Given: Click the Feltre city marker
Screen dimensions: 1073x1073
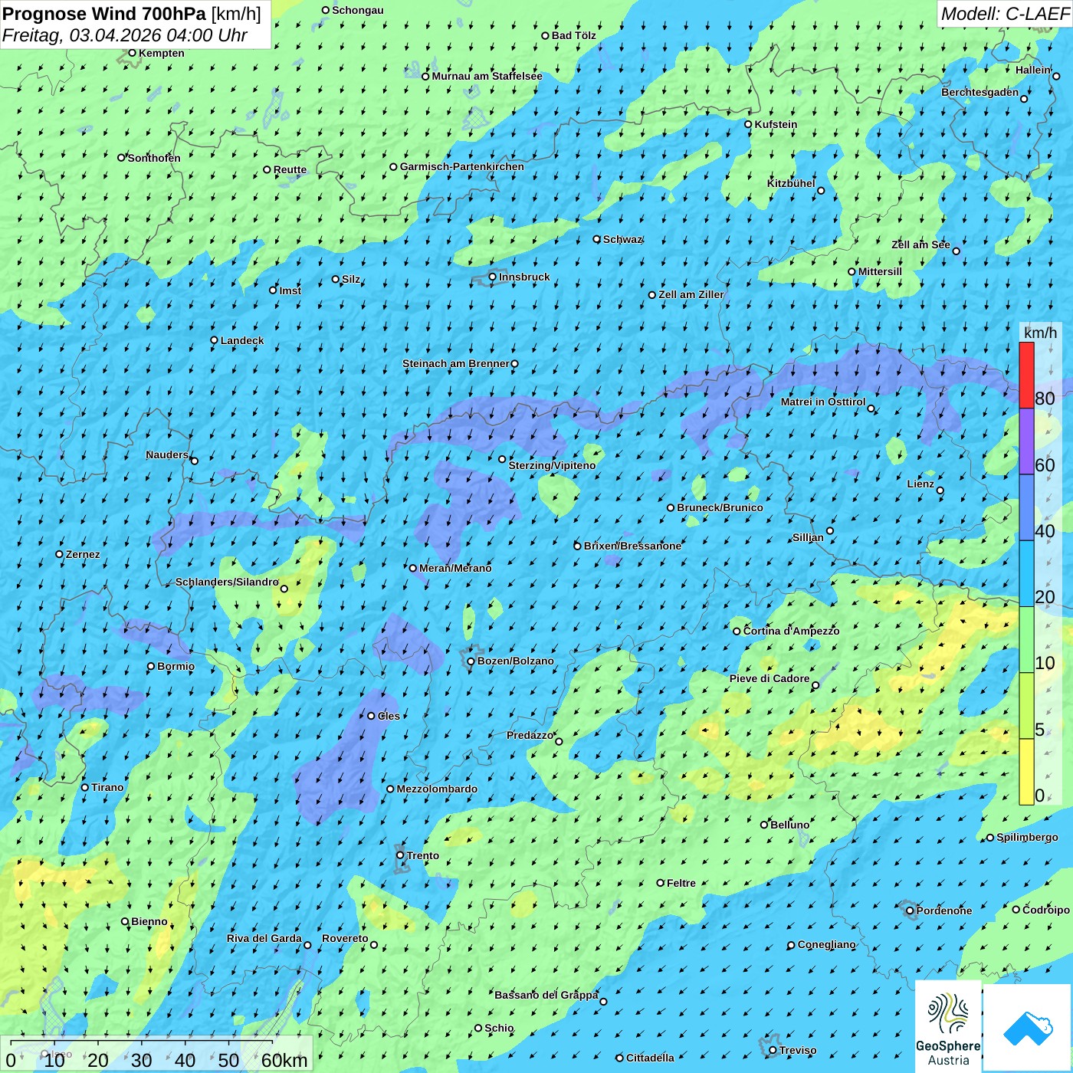Looking at the screenshot, I should point(661,883).
